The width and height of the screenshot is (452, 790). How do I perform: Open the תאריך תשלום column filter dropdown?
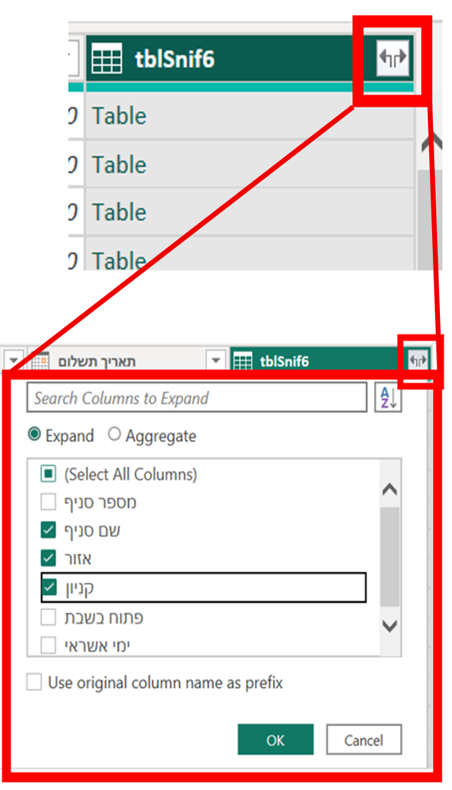pos(216,361)
